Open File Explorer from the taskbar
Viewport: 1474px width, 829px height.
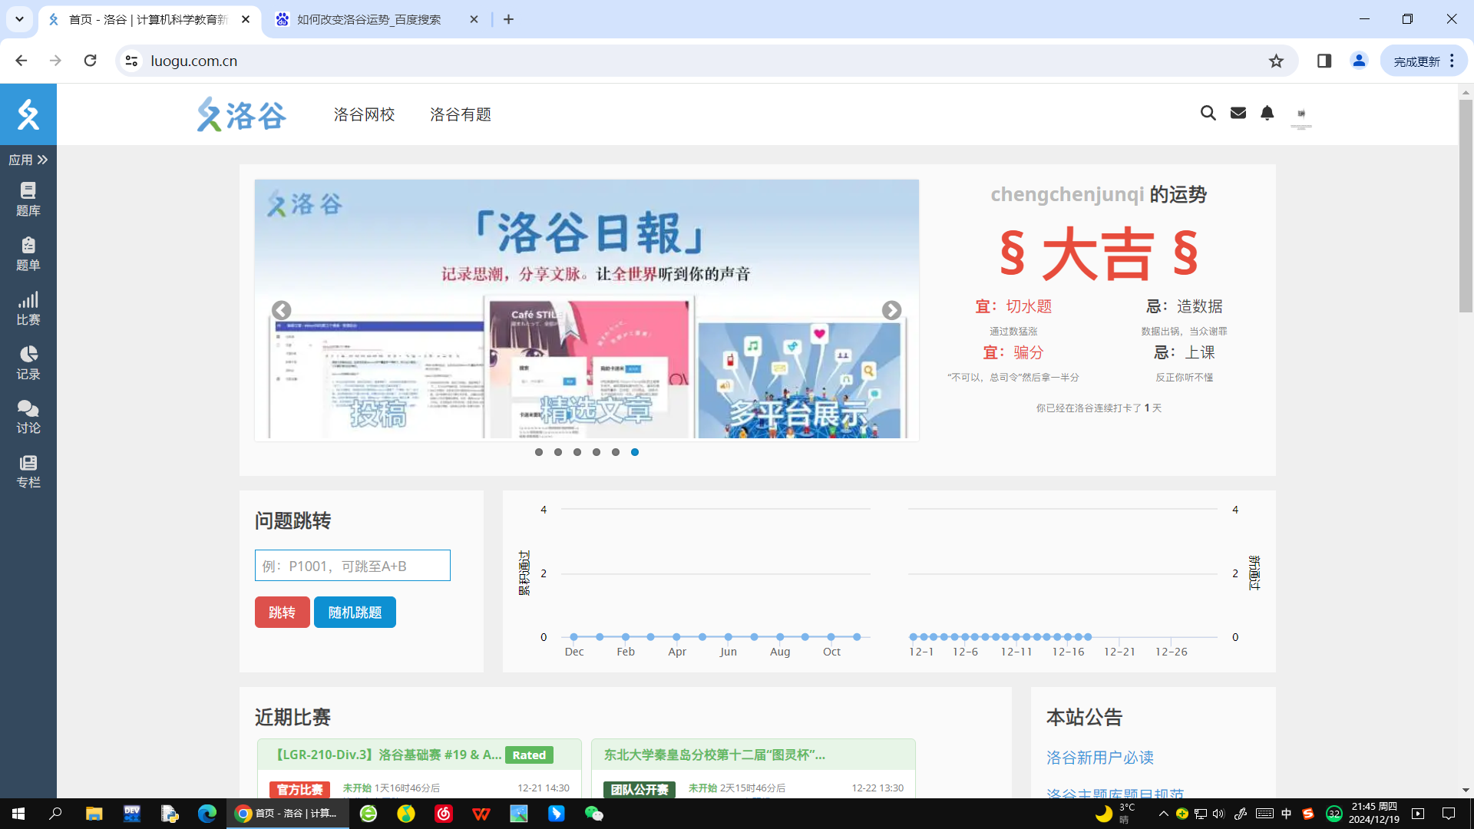pos(94,814)
